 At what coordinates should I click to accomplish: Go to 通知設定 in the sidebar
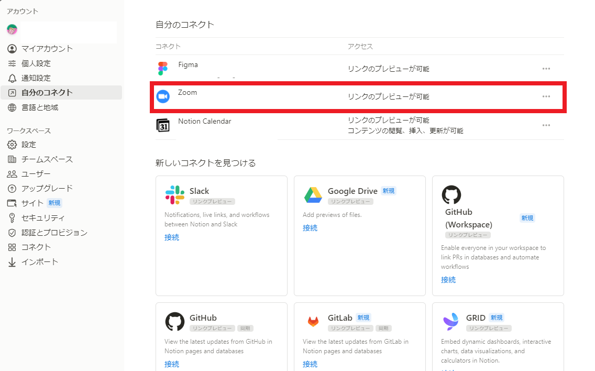click(x=36, y=78)
